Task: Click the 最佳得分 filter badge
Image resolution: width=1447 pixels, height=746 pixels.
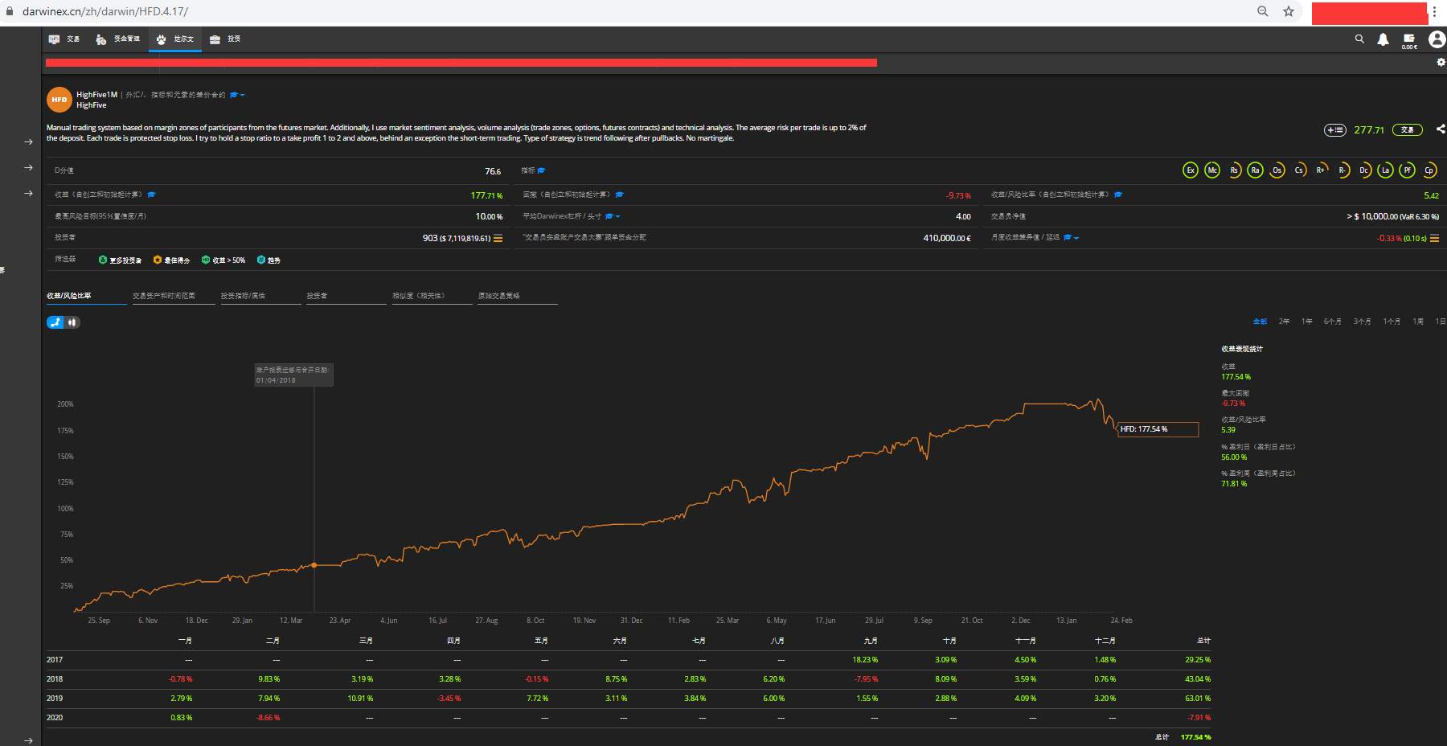Action: [x=171, y=260]
